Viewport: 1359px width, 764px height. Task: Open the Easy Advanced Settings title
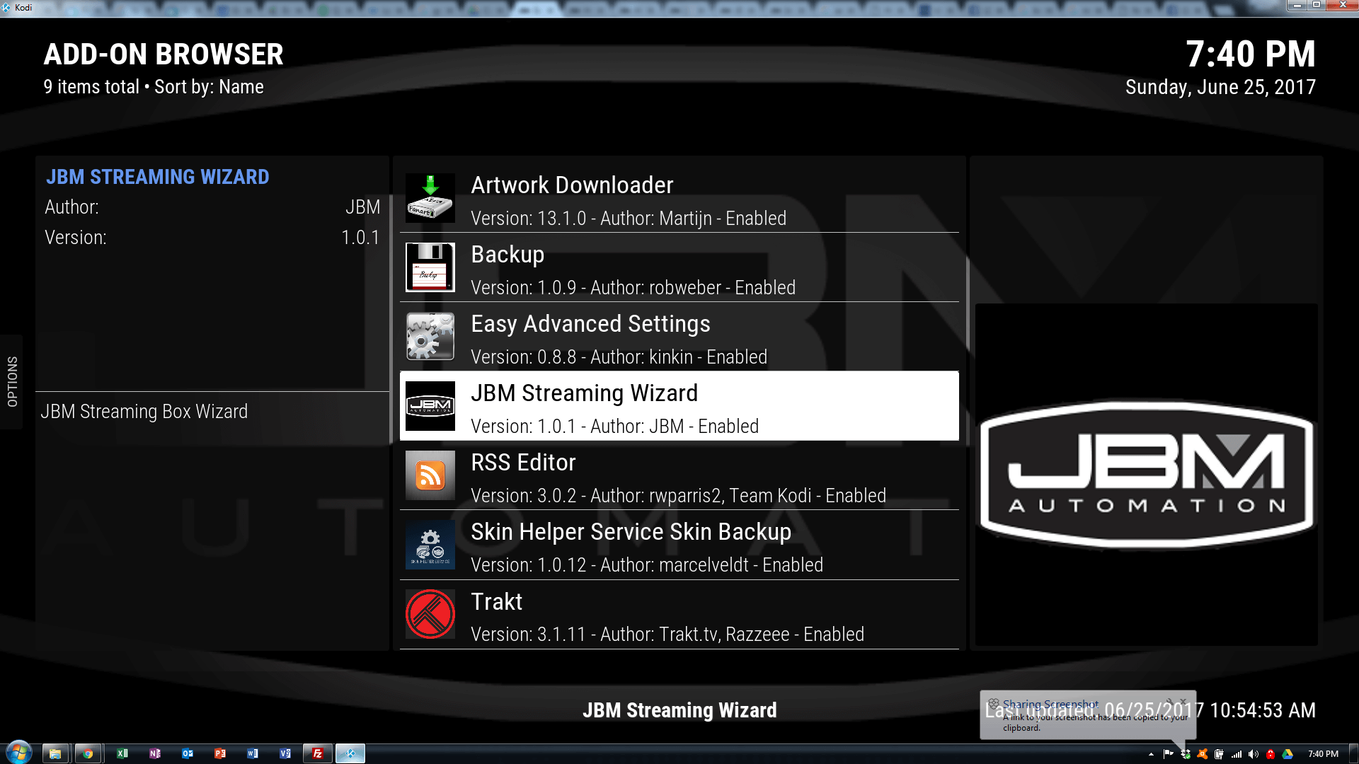tap(590, 324)
